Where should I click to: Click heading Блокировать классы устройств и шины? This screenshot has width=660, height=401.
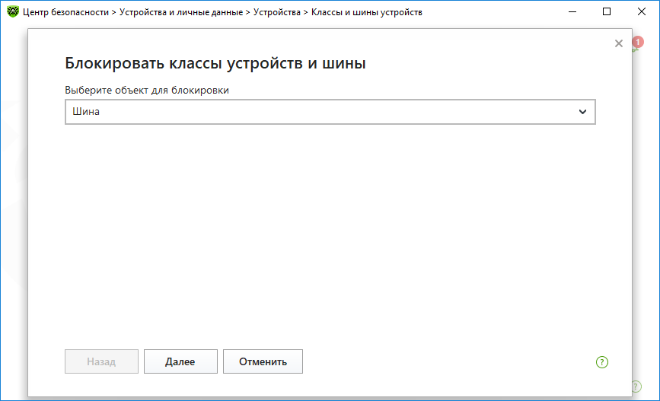[x=215, y=63]
